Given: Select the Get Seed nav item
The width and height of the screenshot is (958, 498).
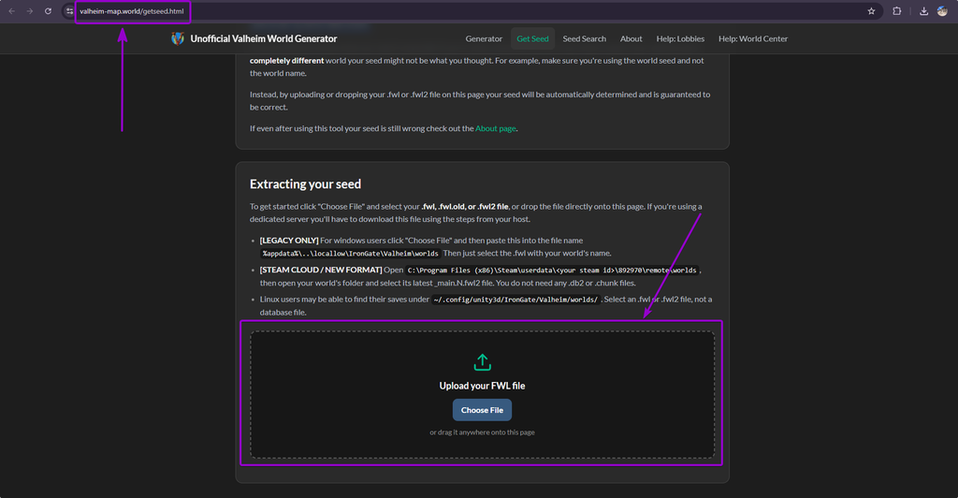Looking at the screenshot, I should coord(532,38).
